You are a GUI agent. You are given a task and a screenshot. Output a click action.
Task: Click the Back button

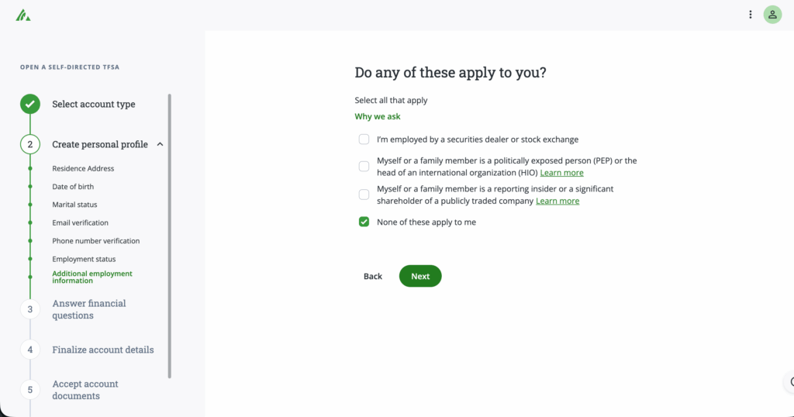373,277
